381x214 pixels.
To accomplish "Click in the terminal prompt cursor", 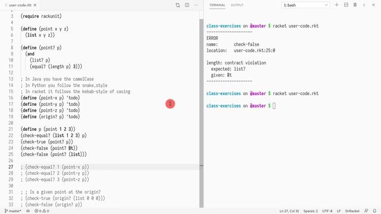I will 274,106.
